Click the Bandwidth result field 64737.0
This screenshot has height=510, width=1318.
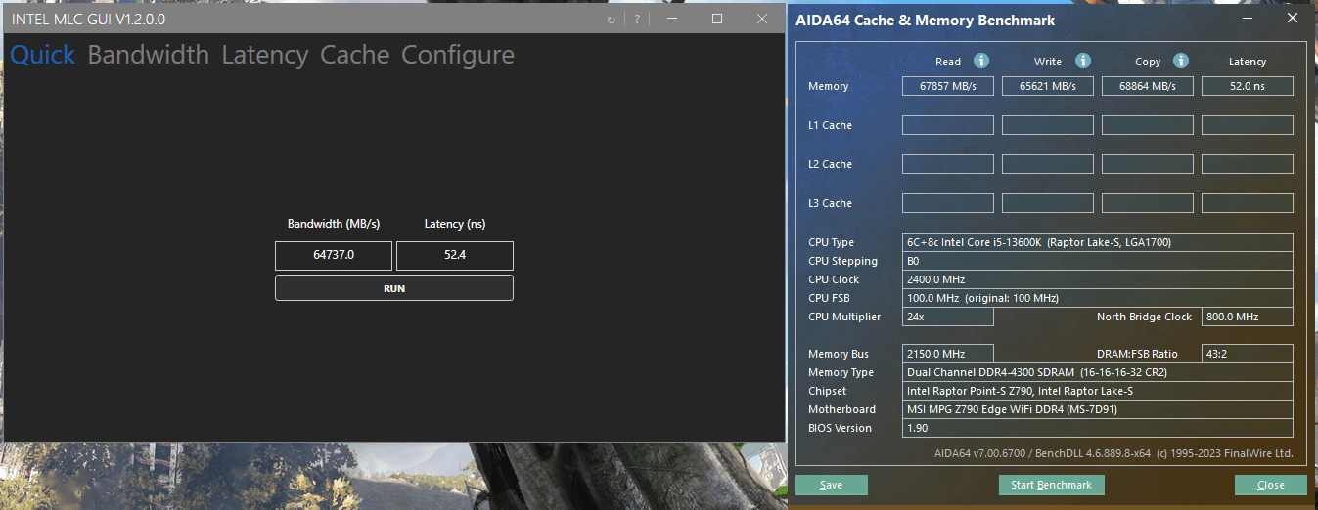(x=334, y=255)
